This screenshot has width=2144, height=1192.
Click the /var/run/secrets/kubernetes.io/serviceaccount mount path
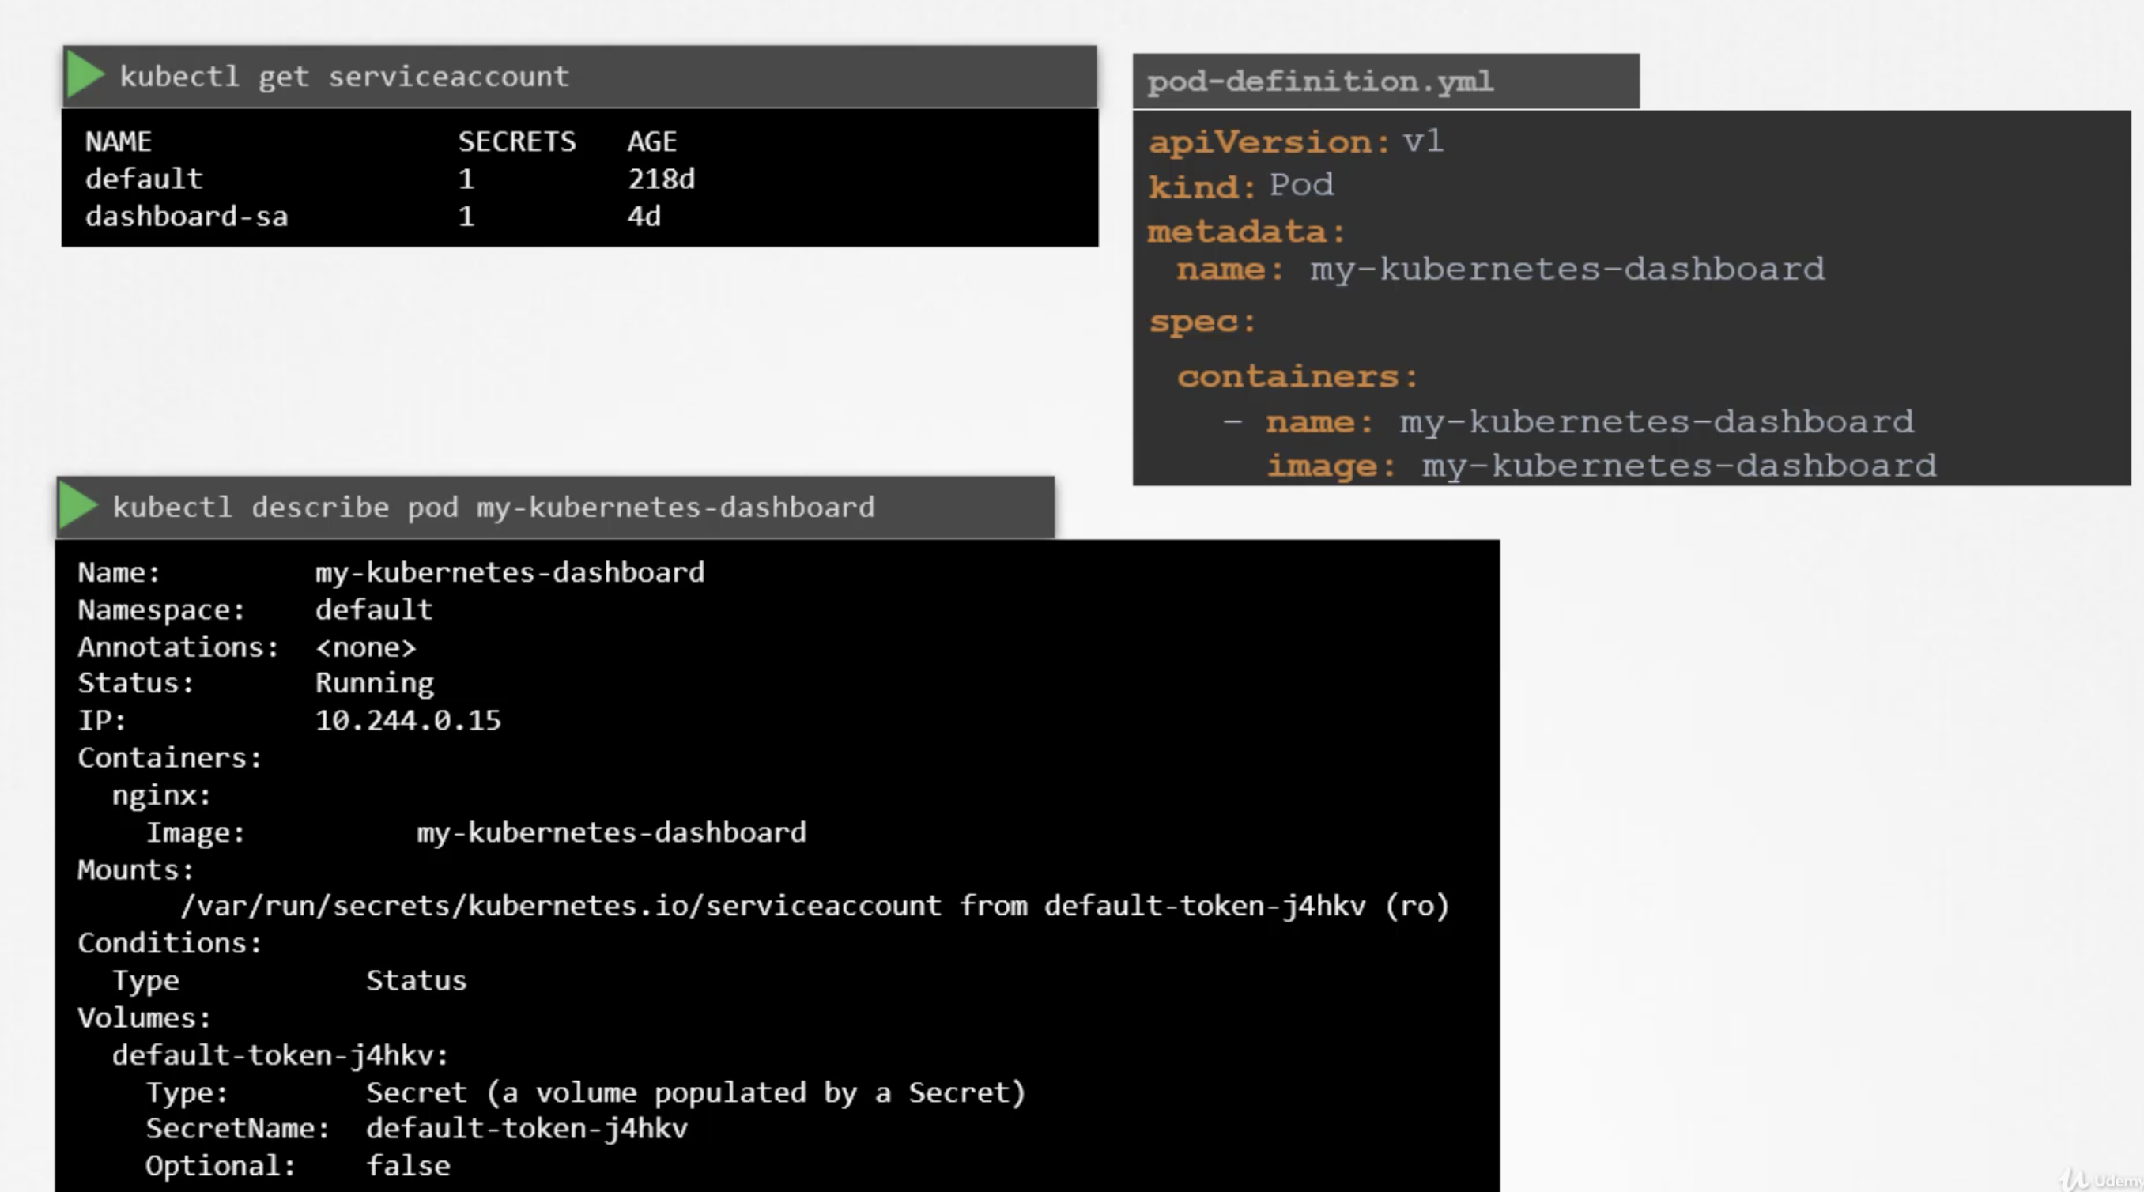click(x=561, y=907)
